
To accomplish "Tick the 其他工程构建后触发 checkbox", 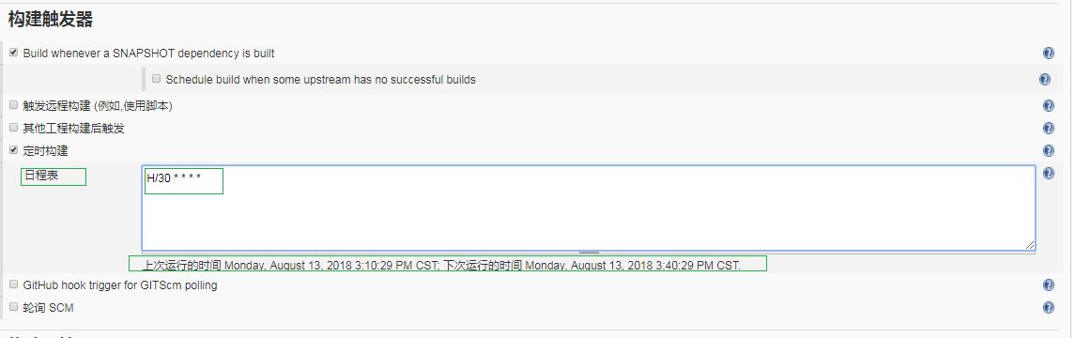I will [14, 128].
